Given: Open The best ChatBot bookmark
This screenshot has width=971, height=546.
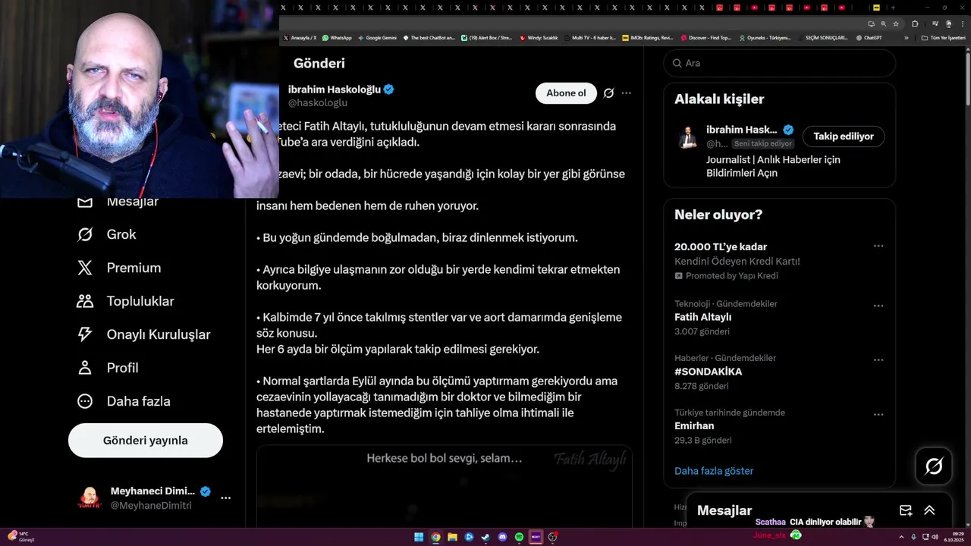Looking at the screenshot, I should 429,37.
